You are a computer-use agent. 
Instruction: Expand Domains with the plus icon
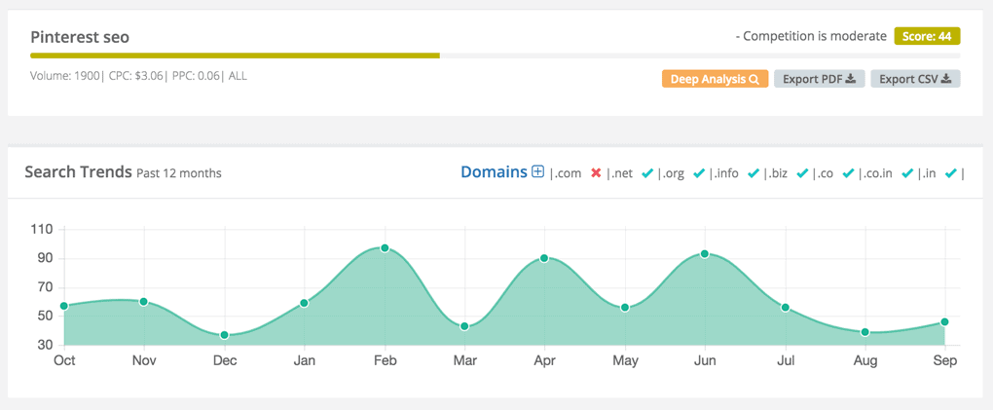pyautogui.click(x=537, y=171)
